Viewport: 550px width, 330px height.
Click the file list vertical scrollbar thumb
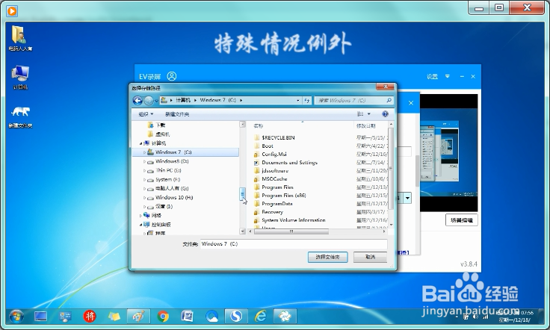click(391, 169)
